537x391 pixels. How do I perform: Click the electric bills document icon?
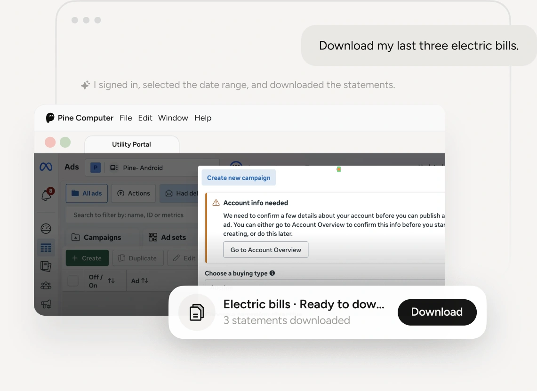click(x=197, y=312)
